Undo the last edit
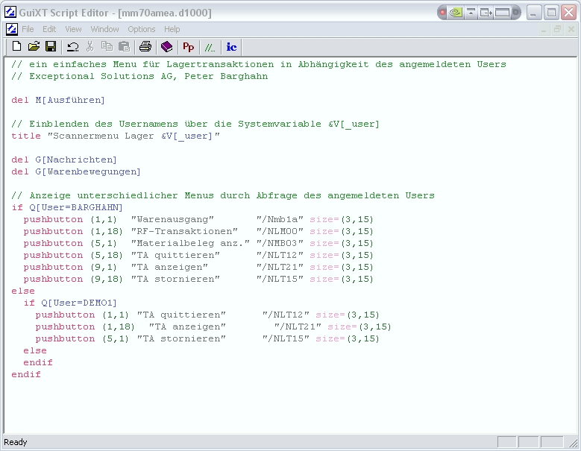Image resolution: width=581 pixels, height=451 pixels. (72, 47)
